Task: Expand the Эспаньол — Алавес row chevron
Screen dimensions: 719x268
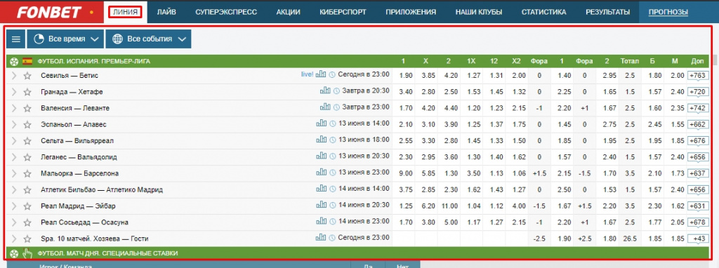Action: point(14,124)
